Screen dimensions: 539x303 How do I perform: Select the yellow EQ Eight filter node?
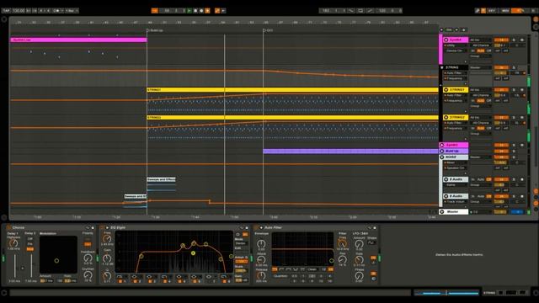coord(193,253)
